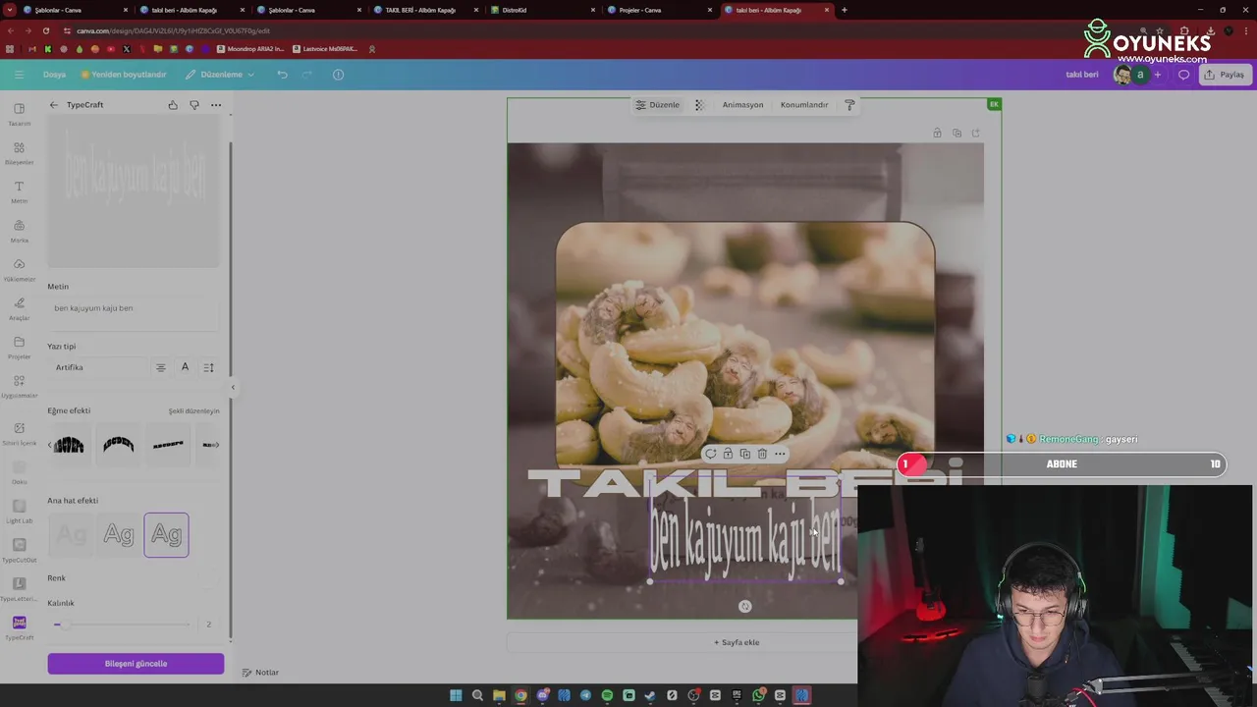Viewport: 1257px width, 707px height.
Task: Open the Düzenleme mode dropdown
Action: tap(220, 75)
